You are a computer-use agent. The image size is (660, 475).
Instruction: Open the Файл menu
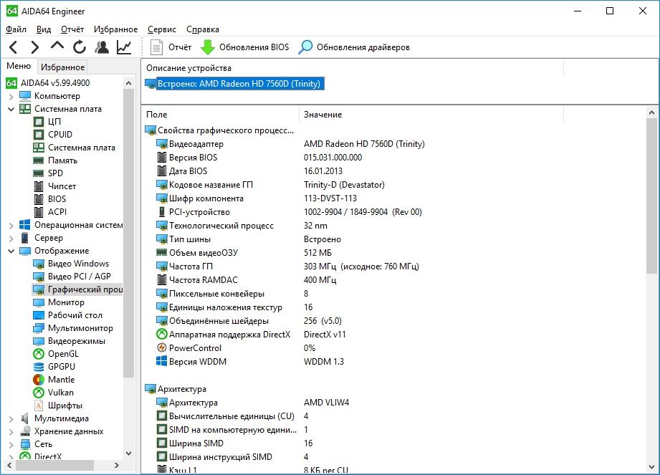tap(16, 29)
